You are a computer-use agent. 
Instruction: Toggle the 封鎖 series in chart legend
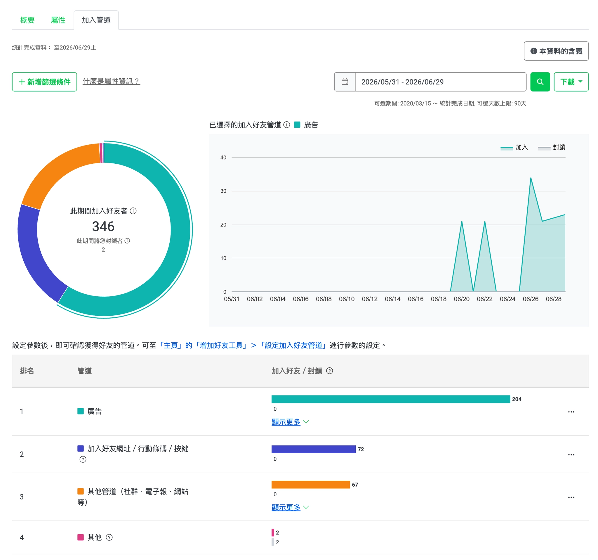click(551, 148)
